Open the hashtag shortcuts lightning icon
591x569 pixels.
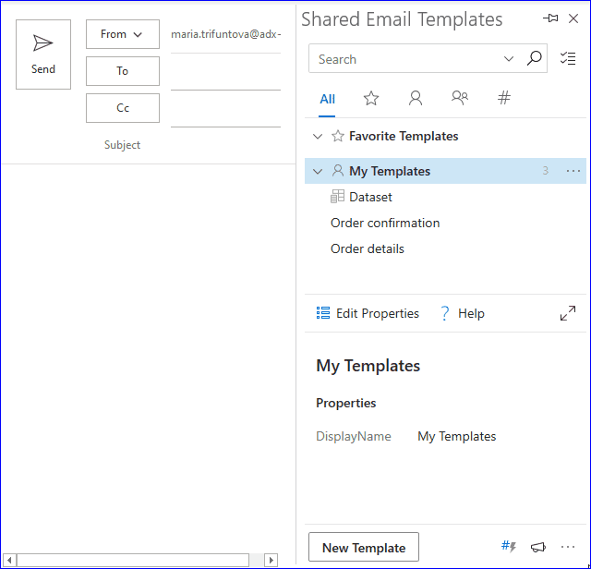point(509,547)
